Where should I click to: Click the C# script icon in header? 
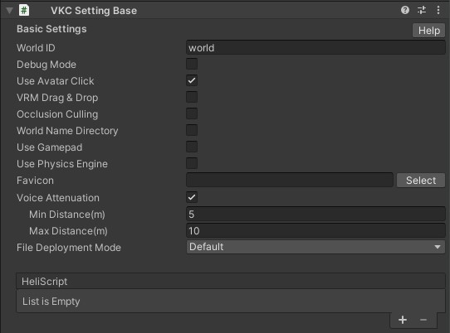pyautogui.click(x=24, y=10)
